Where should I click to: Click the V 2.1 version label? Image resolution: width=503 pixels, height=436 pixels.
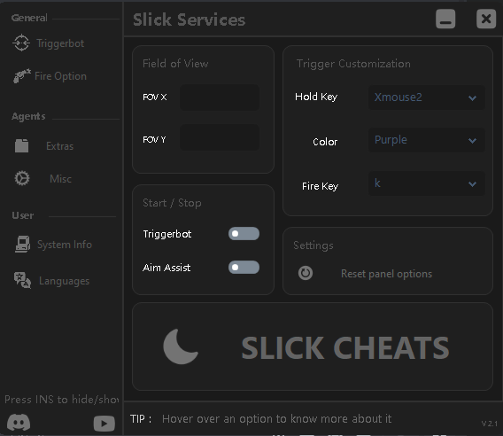pos(489,424)
